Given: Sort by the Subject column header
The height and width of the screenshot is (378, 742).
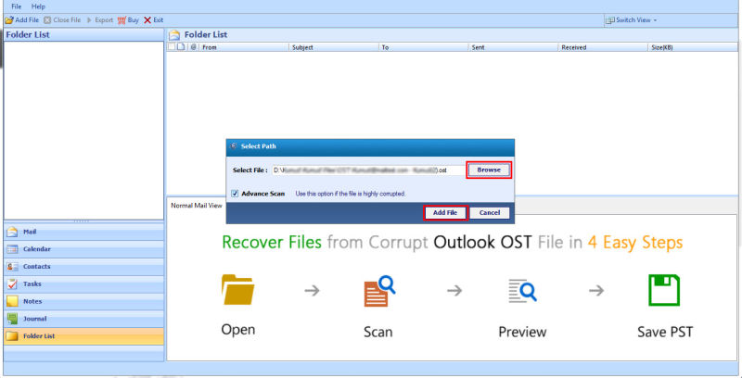Looking at the screenshot, I should [x=334, y=47].
